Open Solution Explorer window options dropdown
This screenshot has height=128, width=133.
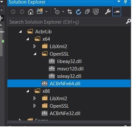click(x=119, y=2)
